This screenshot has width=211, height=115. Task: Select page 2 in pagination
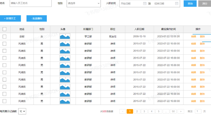point(137,111)
